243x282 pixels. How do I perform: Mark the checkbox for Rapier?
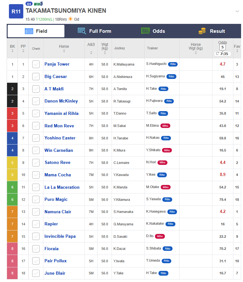coord(36,224)
